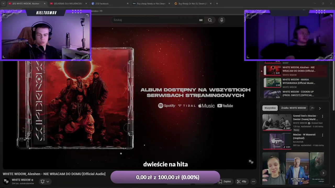Select the Źródło: WHITE WIDOW filter chip
The image size is (335, 188).
point(293,108)
